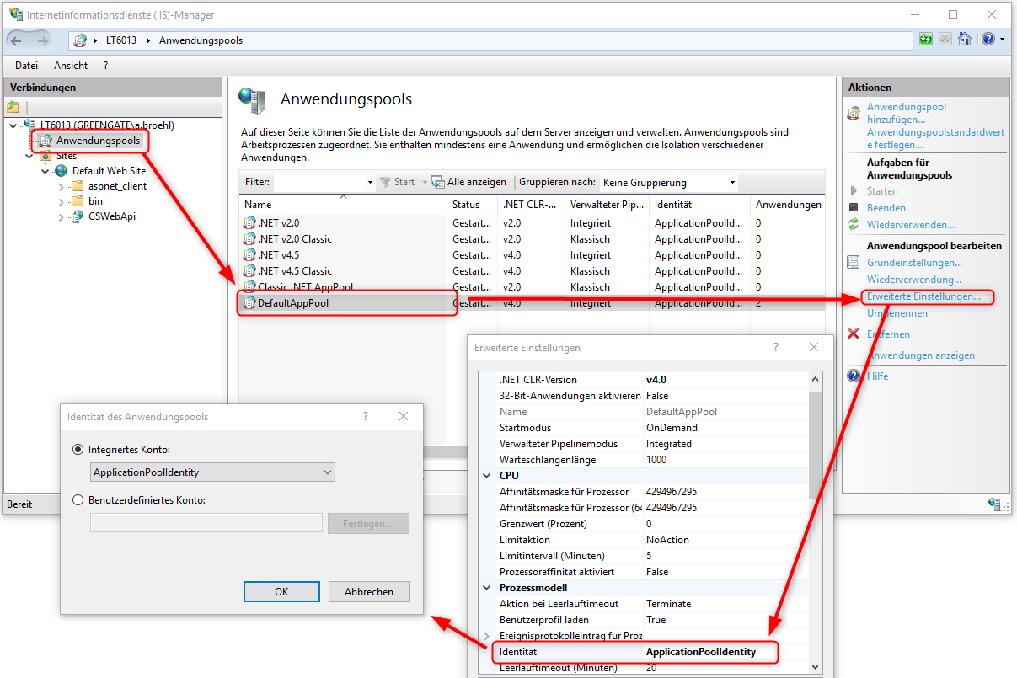
Task: Select the Verwalteter Pipelinemodus property row
Action: click(x=643, y=444)
